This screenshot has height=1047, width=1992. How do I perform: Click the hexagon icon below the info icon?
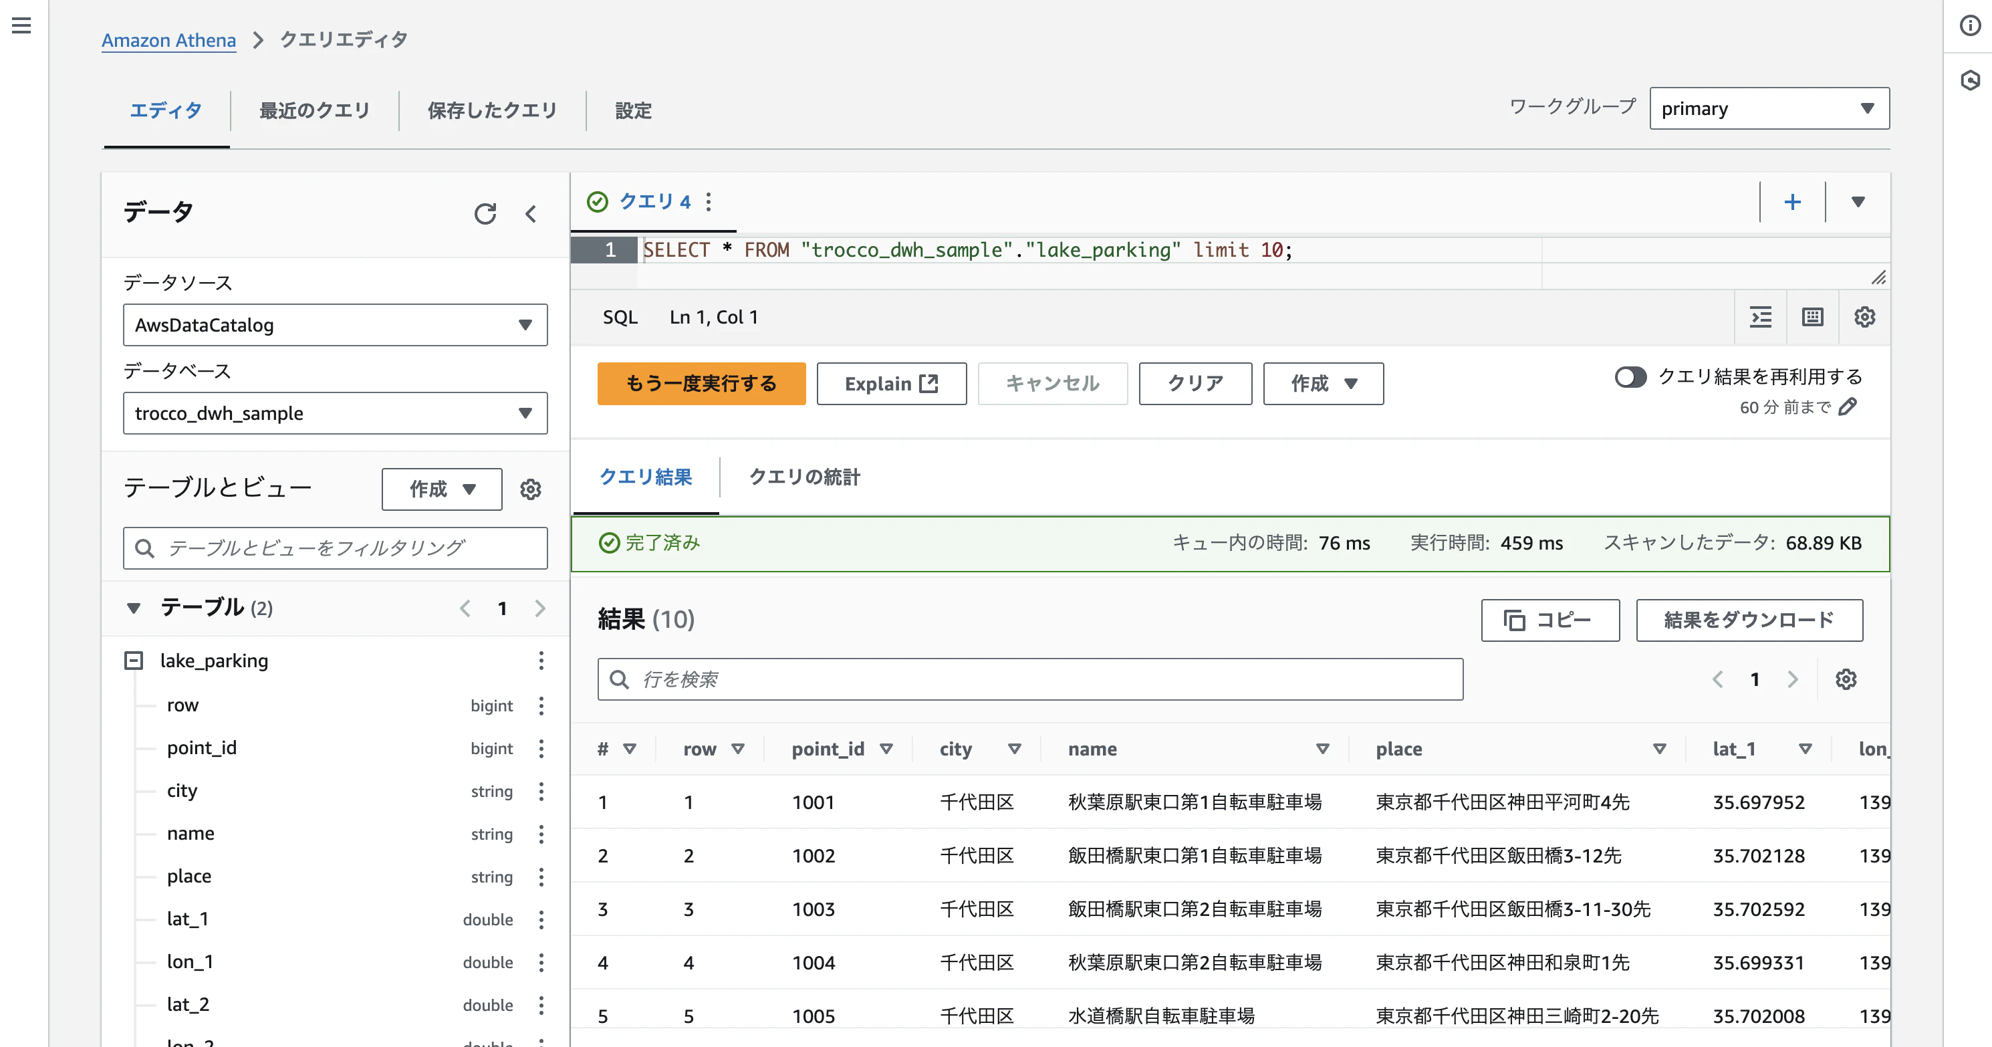coord(1969,80)
